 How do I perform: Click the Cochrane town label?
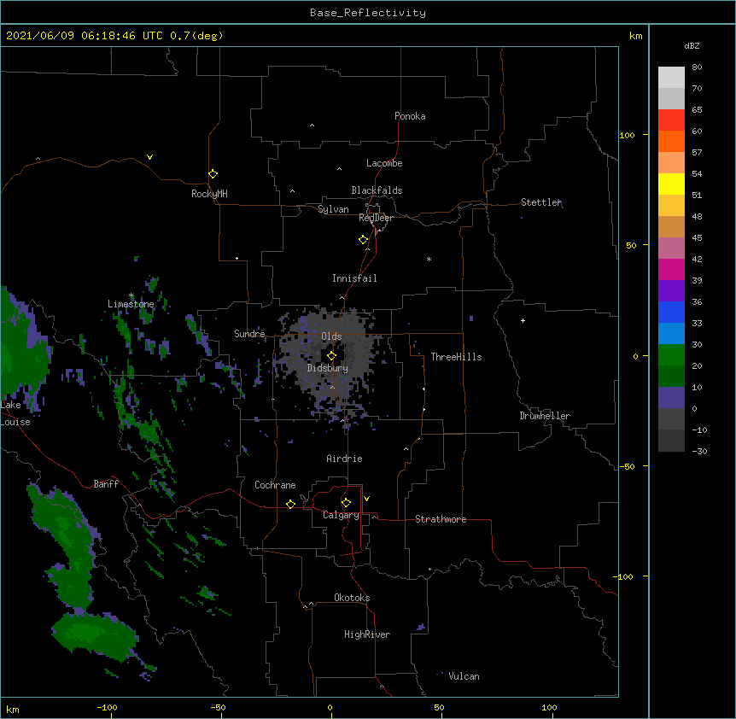[275, 485]
